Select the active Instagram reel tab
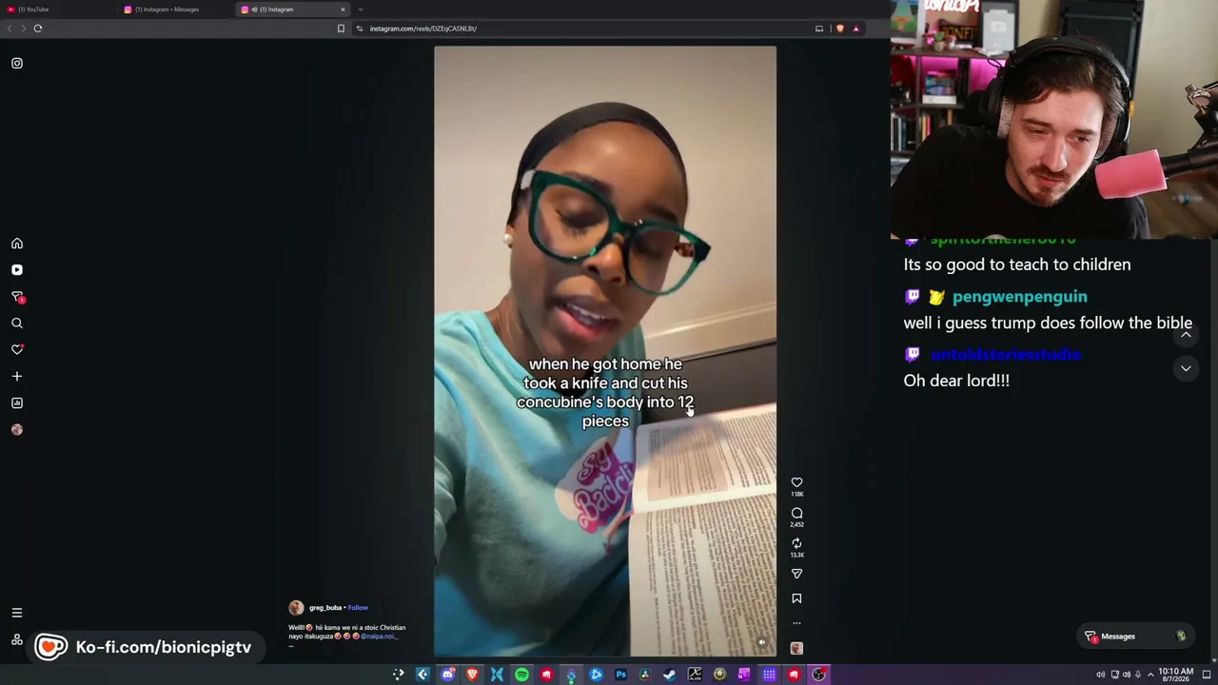1218x685 pixels. pyautogui.click(x=293, y=10)
